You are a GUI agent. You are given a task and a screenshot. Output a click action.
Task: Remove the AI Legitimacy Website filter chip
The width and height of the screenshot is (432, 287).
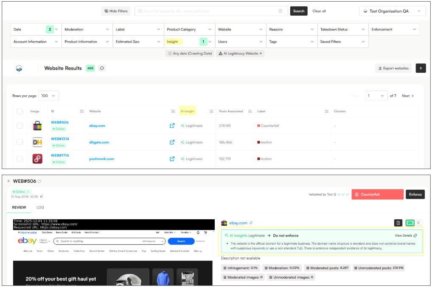pos(261,53)
